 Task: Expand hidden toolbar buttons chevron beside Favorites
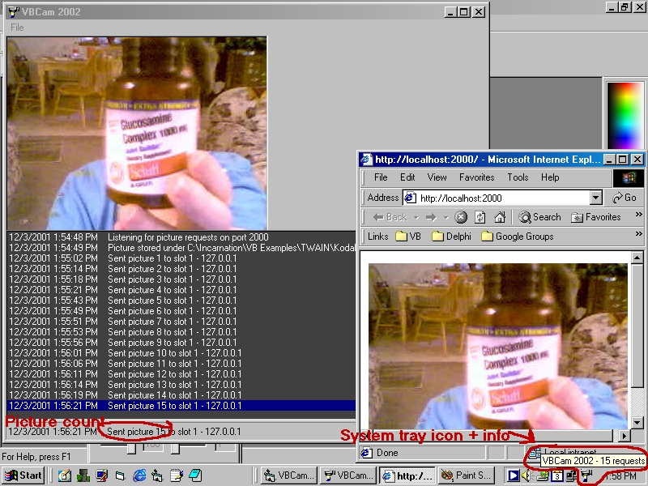pyautogui.click(x=639, y=214)
